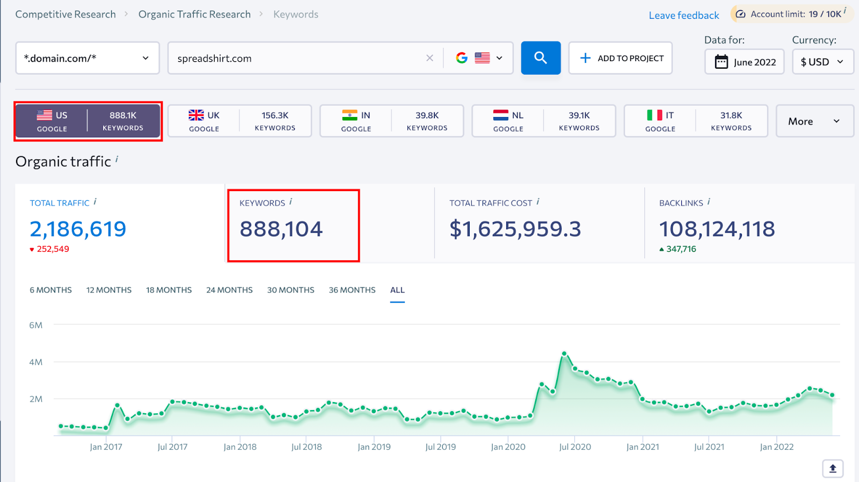Click the plus icon in Add to Project

pyautogui.click(x=585, y=58)
